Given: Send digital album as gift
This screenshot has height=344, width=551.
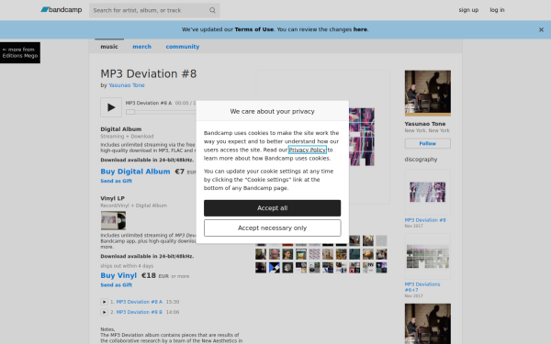Looking at the screenshot, I should coord(117,181).
